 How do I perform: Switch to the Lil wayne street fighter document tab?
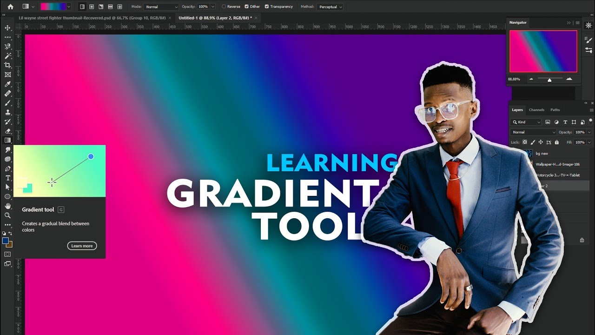coord(92,18)
